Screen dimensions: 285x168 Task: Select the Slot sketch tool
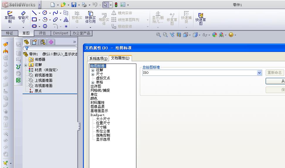pyautogui.click(x=34, y=26)
